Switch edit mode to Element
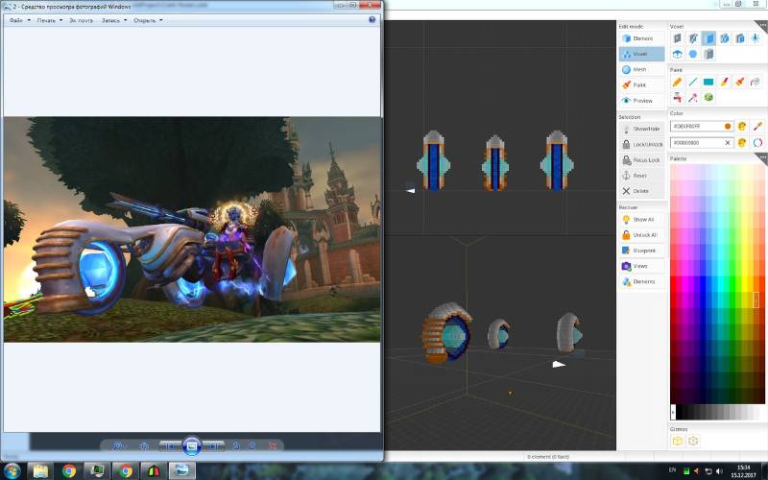Viewport: 768px width, 480px height. (x=642, y=38)
